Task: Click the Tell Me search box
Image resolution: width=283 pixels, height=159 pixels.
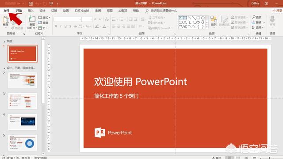Action: click(x=161, y=11)
